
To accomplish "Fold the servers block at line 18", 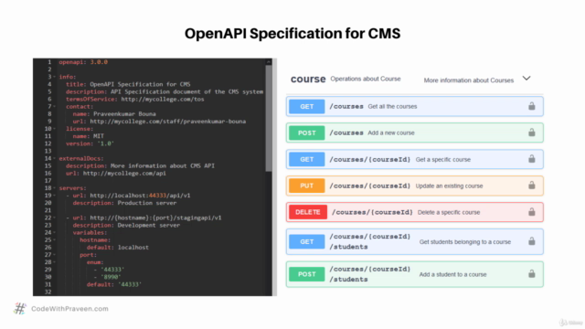I will click(x=55, y=188).
